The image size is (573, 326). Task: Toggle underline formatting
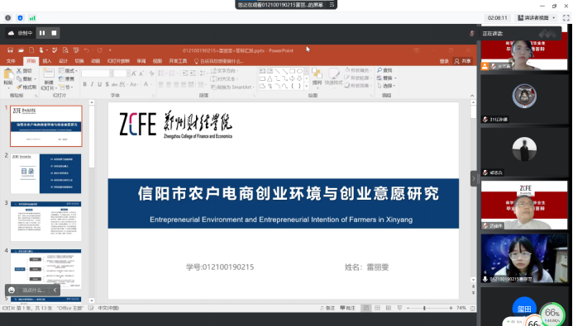pos(99,84)
